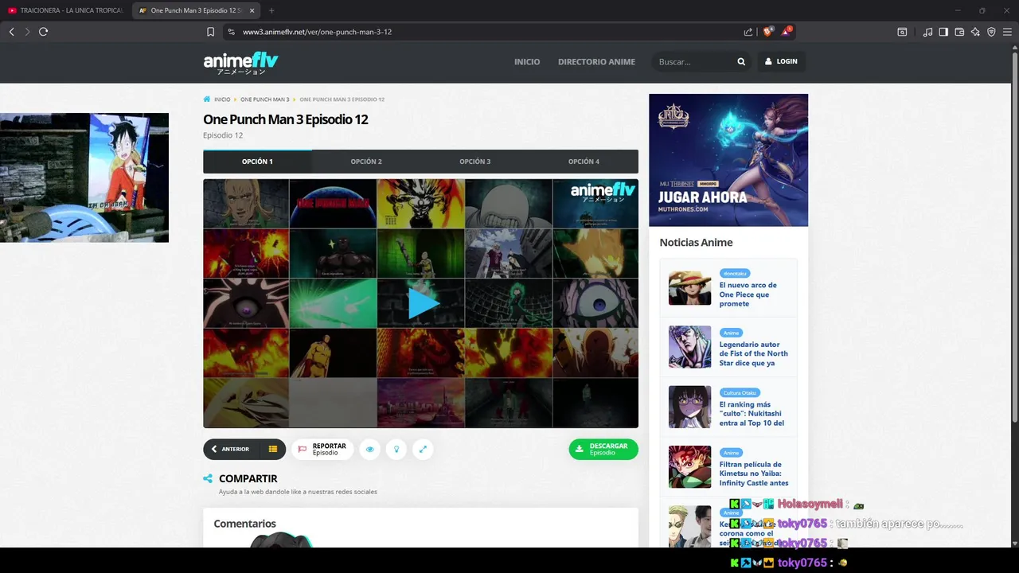
Task: Click the green DESCARGAR Episodio button
Action: (x=603, y=449)
